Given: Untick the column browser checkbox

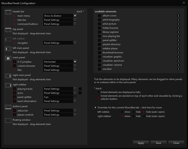Looking at the screenshot, I should [x=14, y=66].
